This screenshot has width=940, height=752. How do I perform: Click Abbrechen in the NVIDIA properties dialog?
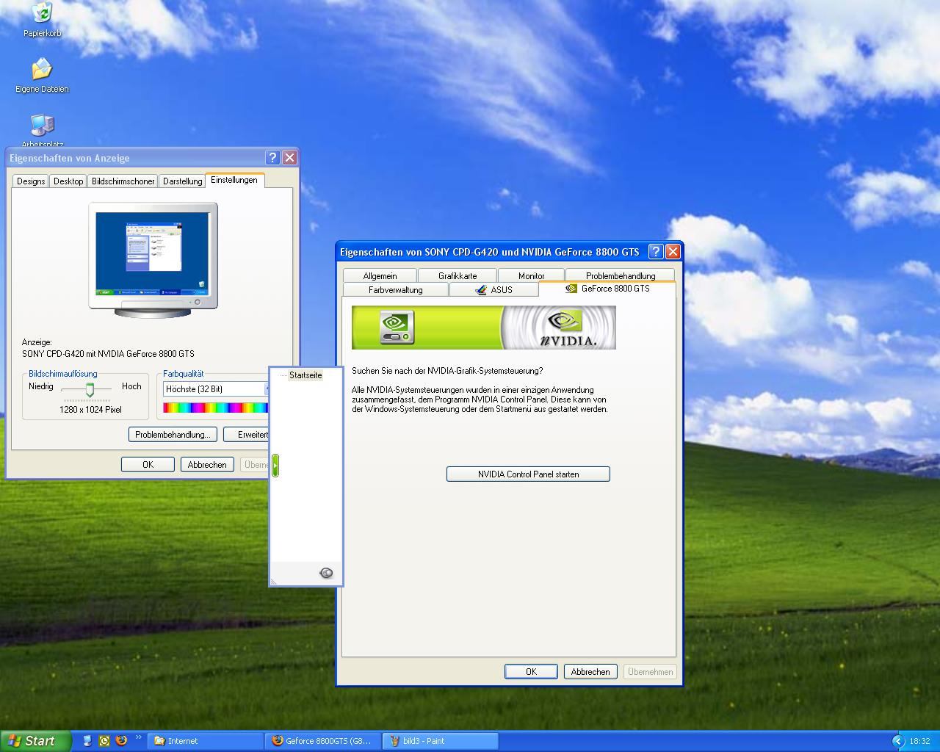[590, 672]
